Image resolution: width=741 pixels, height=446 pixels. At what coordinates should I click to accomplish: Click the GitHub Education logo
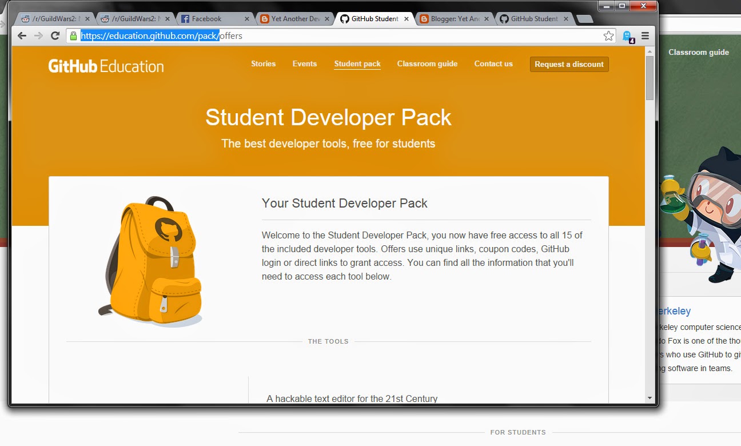click(106, 66)
